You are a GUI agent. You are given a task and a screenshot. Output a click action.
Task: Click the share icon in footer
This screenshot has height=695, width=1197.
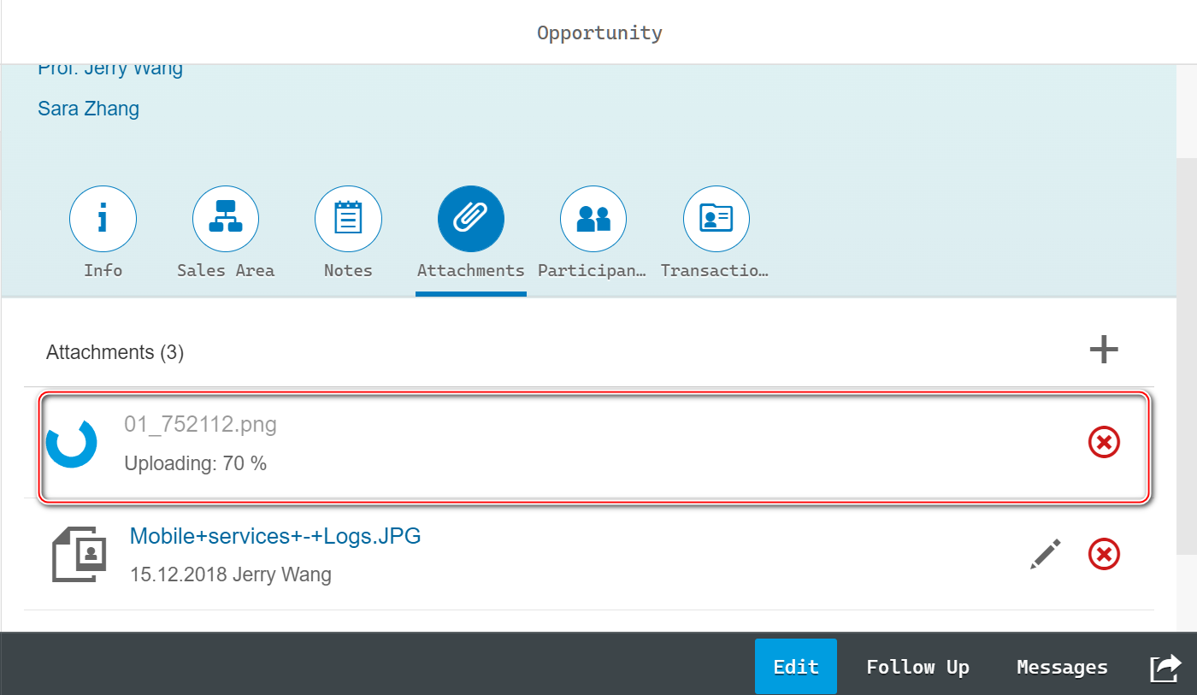pyautogui.click(x=1165, y=667)
